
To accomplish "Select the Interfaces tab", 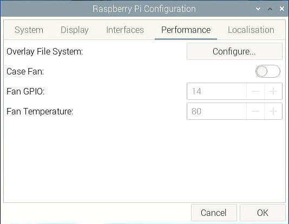I will pos(125,30).
